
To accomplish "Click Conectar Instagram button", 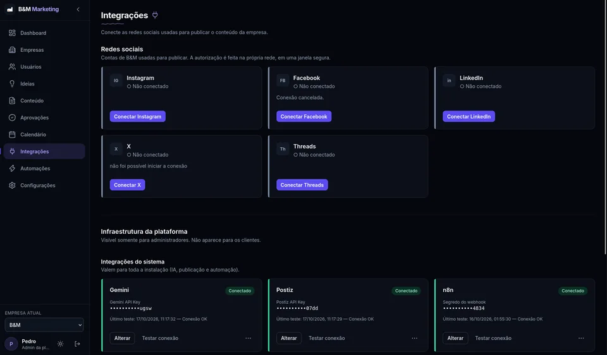I will [x=137, y=116].
